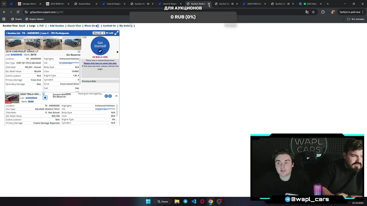The image size is (367, 206).
Task: Switch to Classic View
Action: [x=74, y=26]
